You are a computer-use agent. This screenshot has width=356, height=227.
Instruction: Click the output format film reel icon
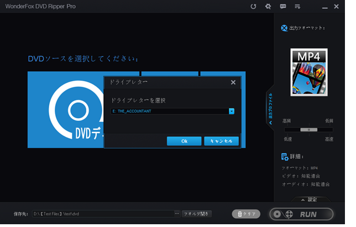tap(284, 28)
